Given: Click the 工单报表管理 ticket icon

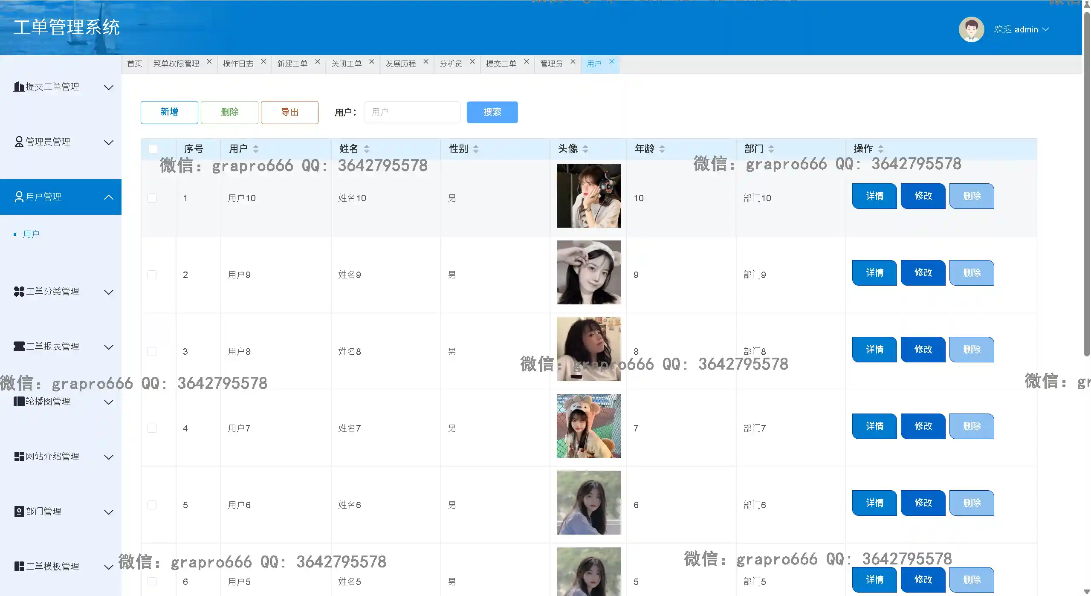Looking at the screenshot, I should (19, 346).
